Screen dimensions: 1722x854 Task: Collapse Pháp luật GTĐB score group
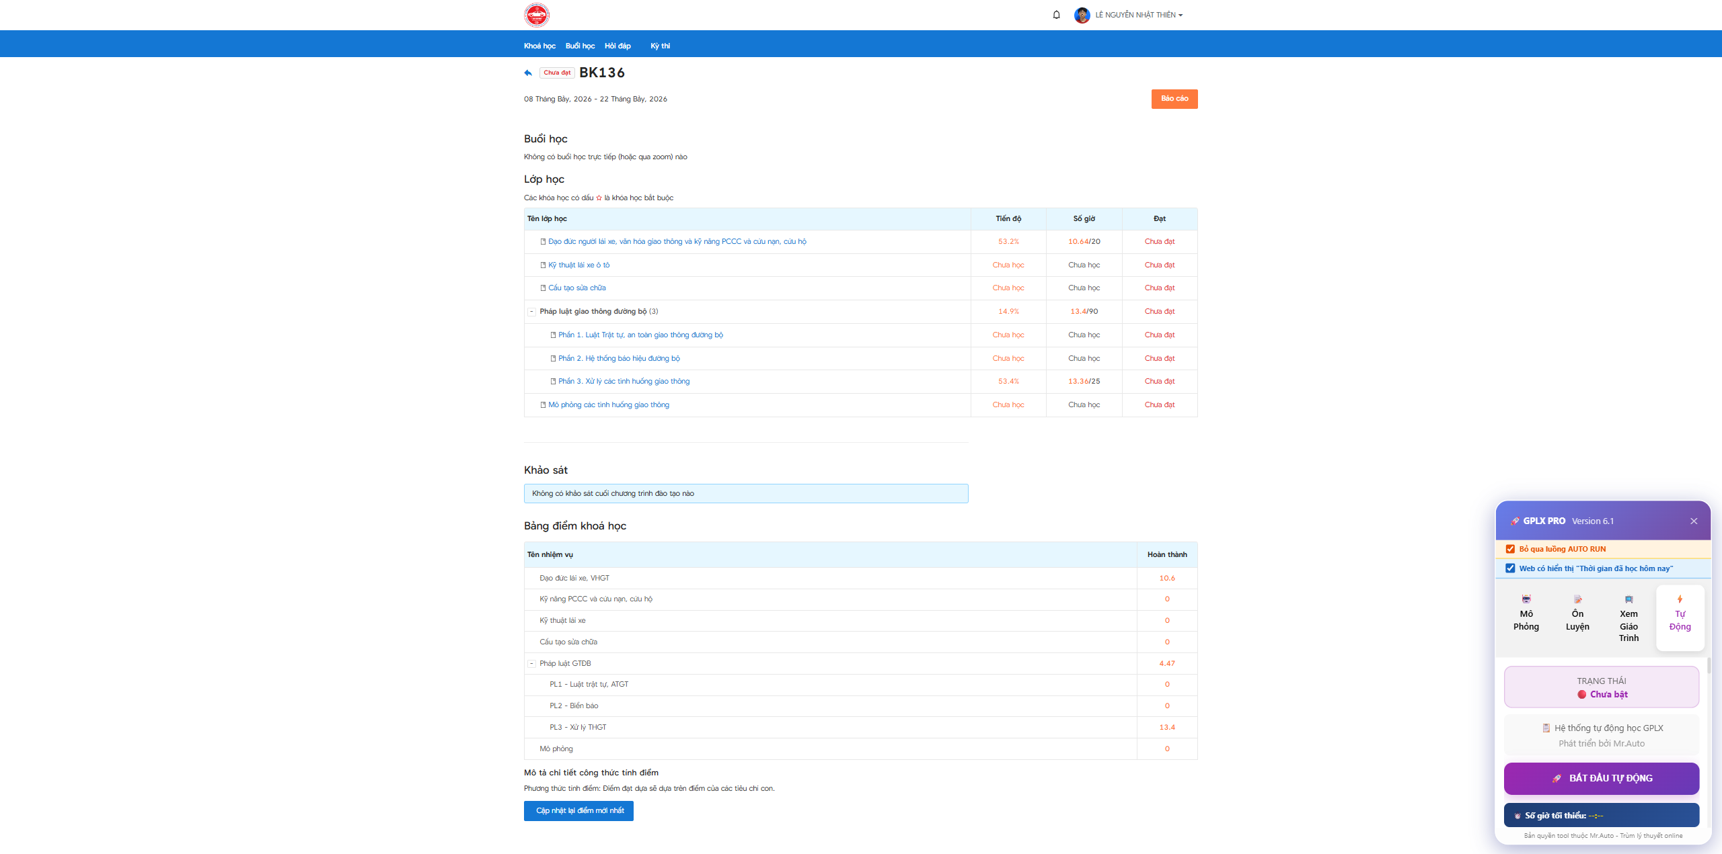pyautogui.click(x=531, y=663)
